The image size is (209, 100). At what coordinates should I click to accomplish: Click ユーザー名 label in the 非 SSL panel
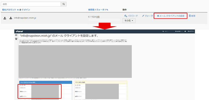pyautogui.click(x=77, y=85)
